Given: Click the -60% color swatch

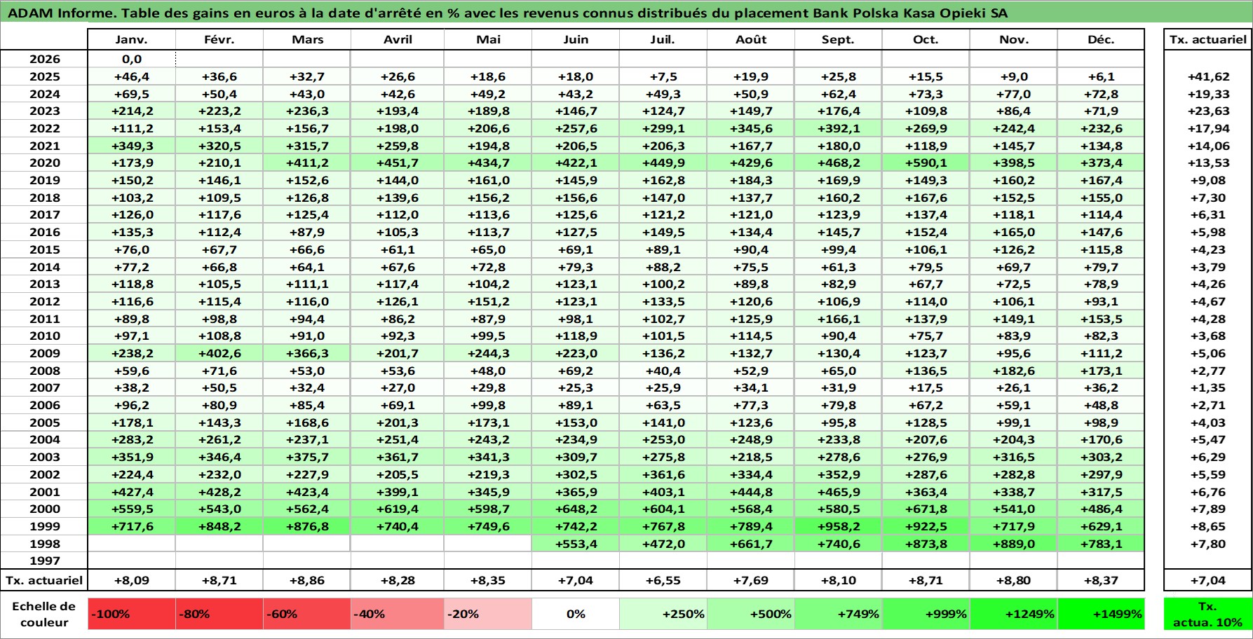Looking at the screenshot, I should click(x=307, y=614).
